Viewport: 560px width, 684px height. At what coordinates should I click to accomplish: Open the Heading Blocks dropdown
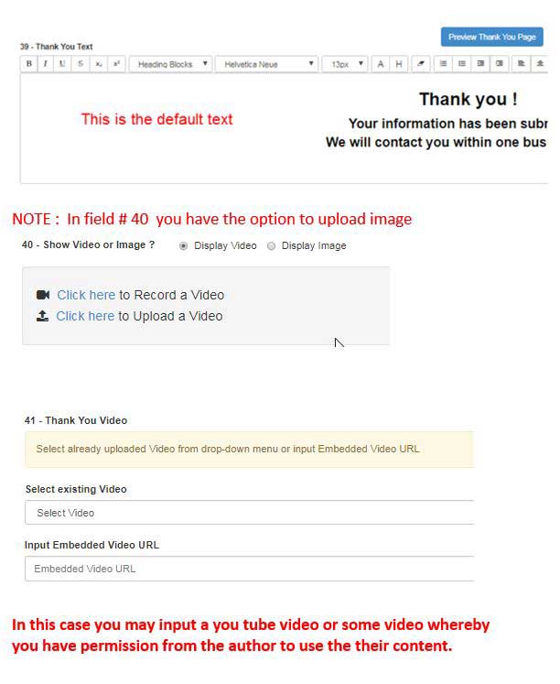coord(170,64)
